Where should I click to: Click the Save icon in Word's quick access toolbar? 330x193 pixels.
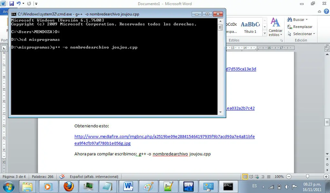pos(12,4)
